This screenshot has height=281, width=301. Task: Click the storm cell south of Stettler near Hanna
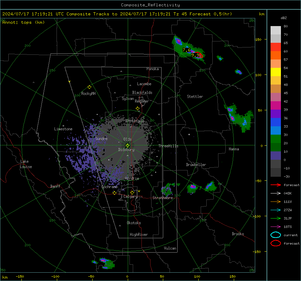238,117
